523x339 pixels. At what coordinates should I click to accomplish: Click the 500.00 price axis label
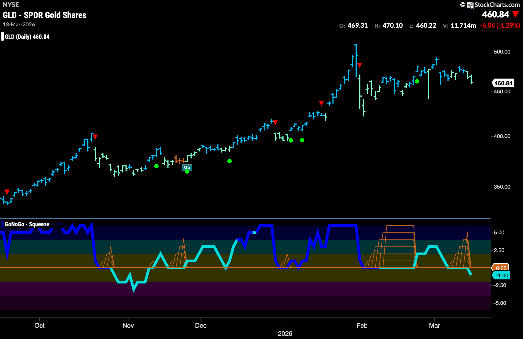(502, 52)
